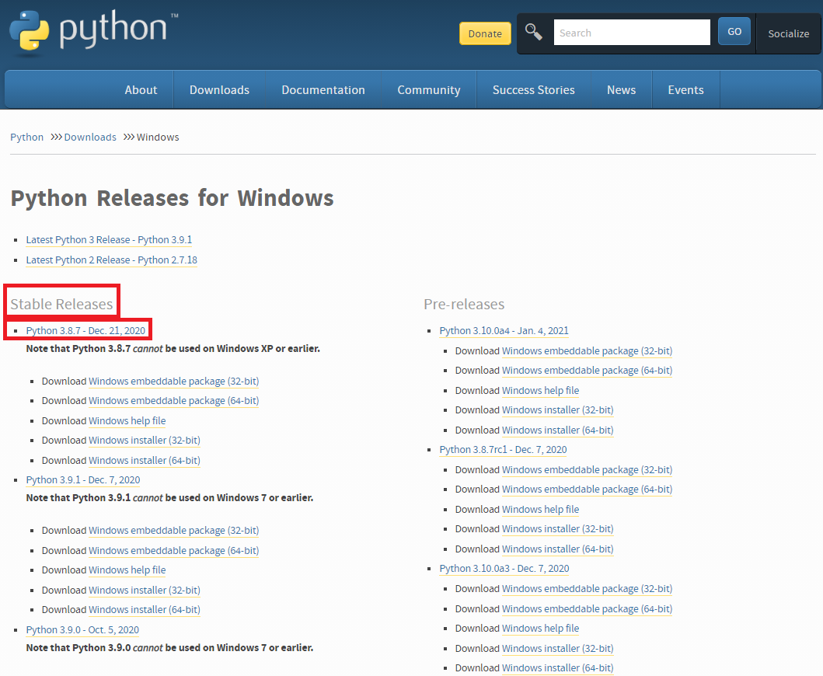Download Python 3.8.7 Windows installer (64-bit)
This screenshot has width=823, height=676.
coord(145,460)
